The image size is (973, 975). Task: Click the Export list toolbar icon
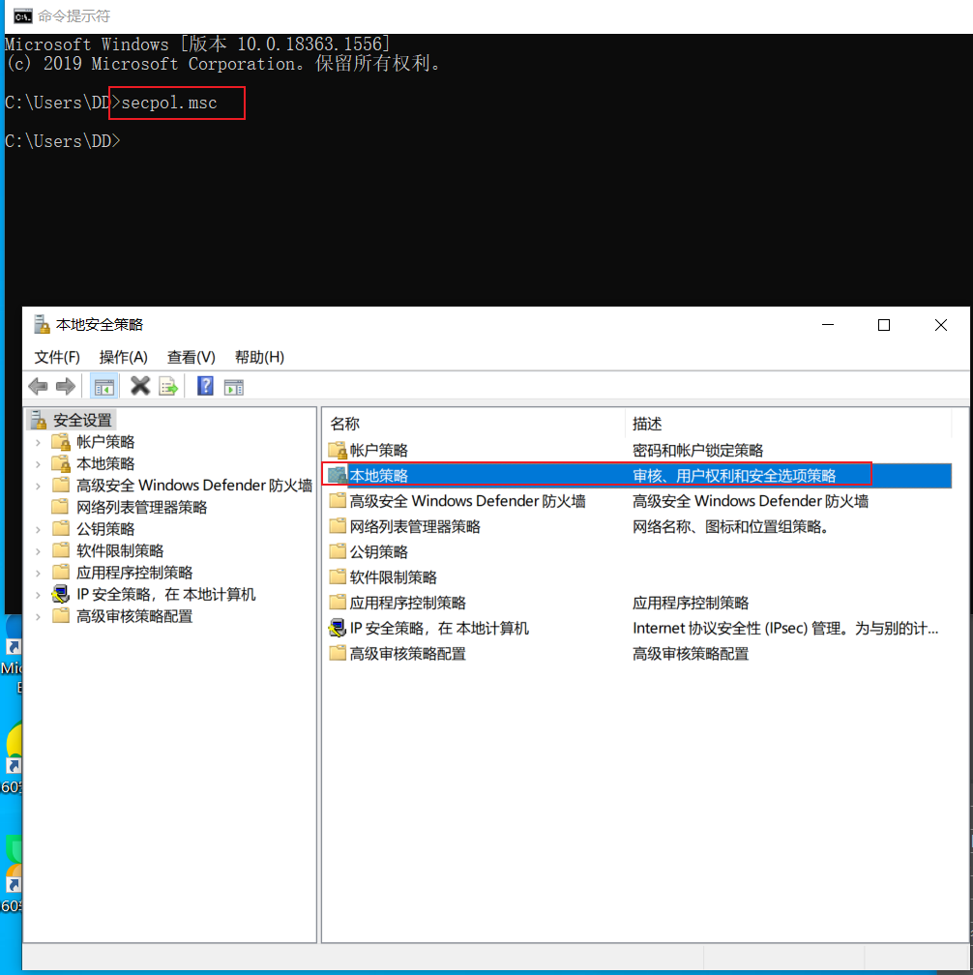click(x=168, y=387)
